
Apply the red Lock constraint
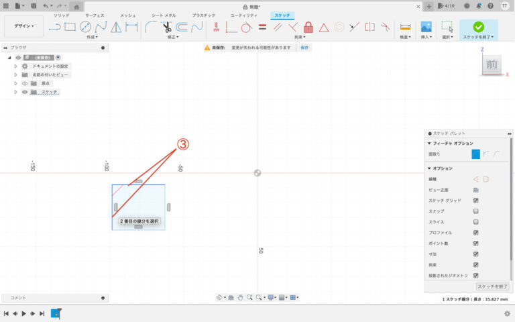coord(308,27)
